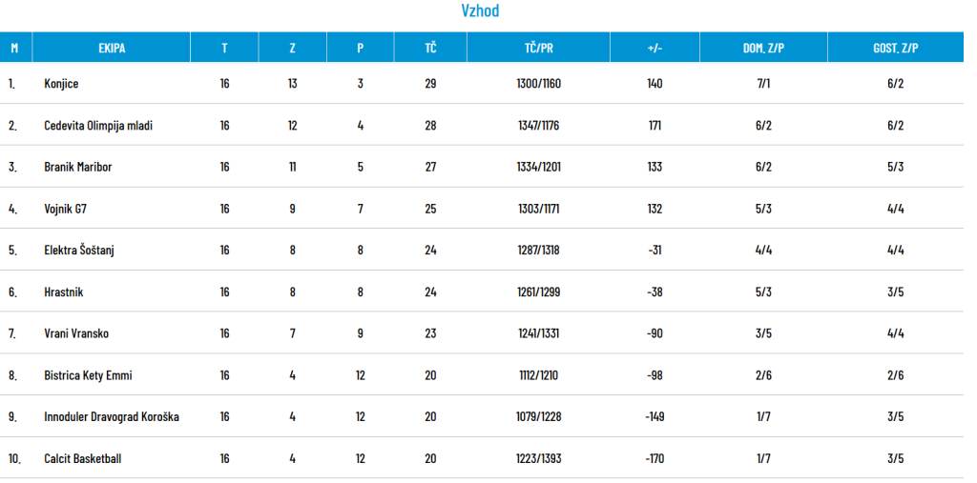This screenshot has width=977, height=483.
Task: Click the GOST. Z/P column header
Action: click(x=896, y=48)
